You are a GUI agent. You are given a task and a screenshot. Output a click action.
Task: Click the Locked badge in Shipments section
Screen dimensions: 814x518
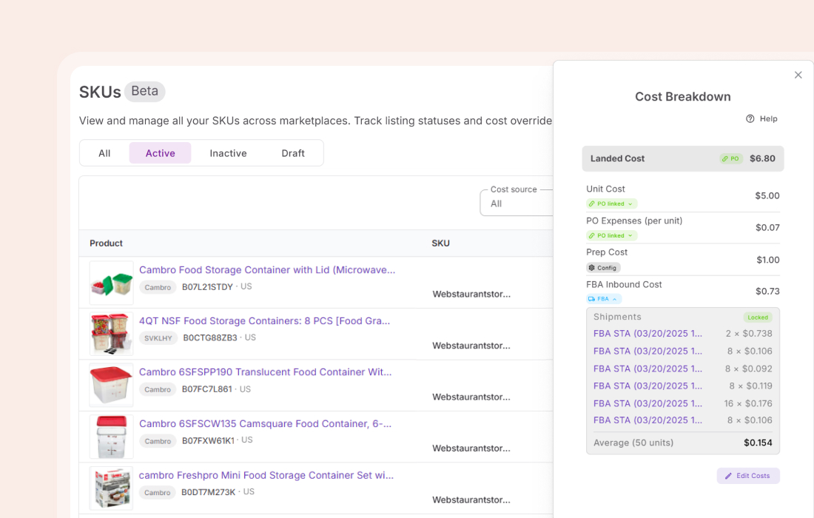pos(757,317)
